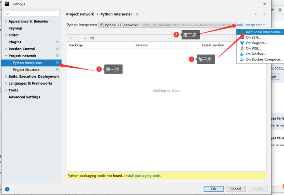Sort by Version column header
The width and height of the screenshot is (284, 195).
tap(166, 45)
